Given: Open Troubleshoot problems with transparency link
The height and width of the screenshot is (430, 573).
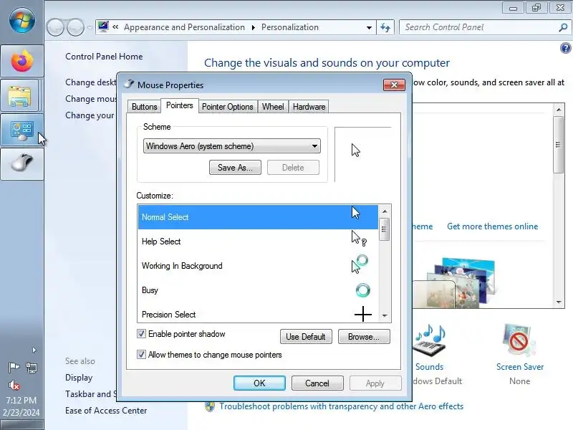Looking at the screenshot, I should tap(342, 406).
